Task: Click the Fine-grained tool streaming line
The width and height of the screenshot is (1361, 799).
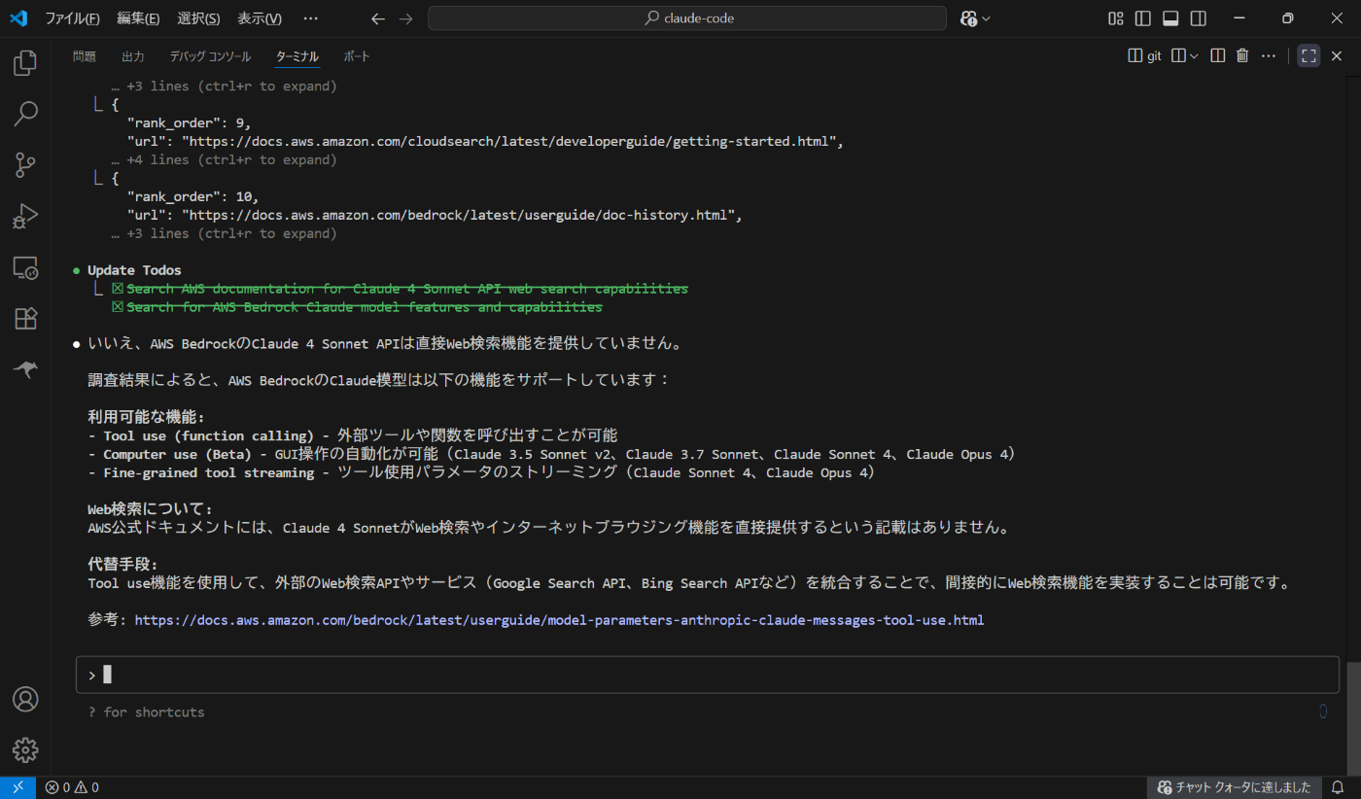Action: [482, 472]
